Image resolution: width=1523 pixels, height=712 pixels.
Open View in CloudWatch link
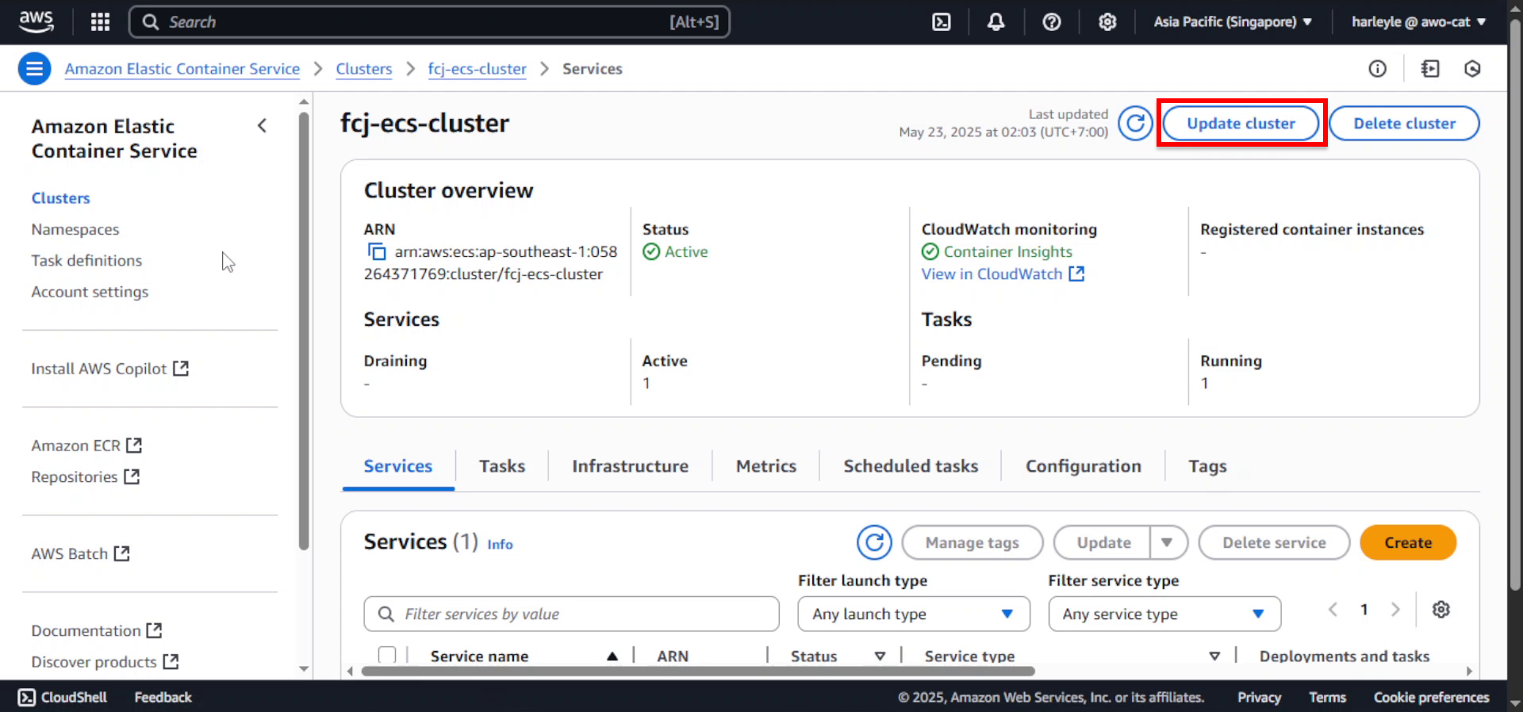click(x=1003, y=274)
